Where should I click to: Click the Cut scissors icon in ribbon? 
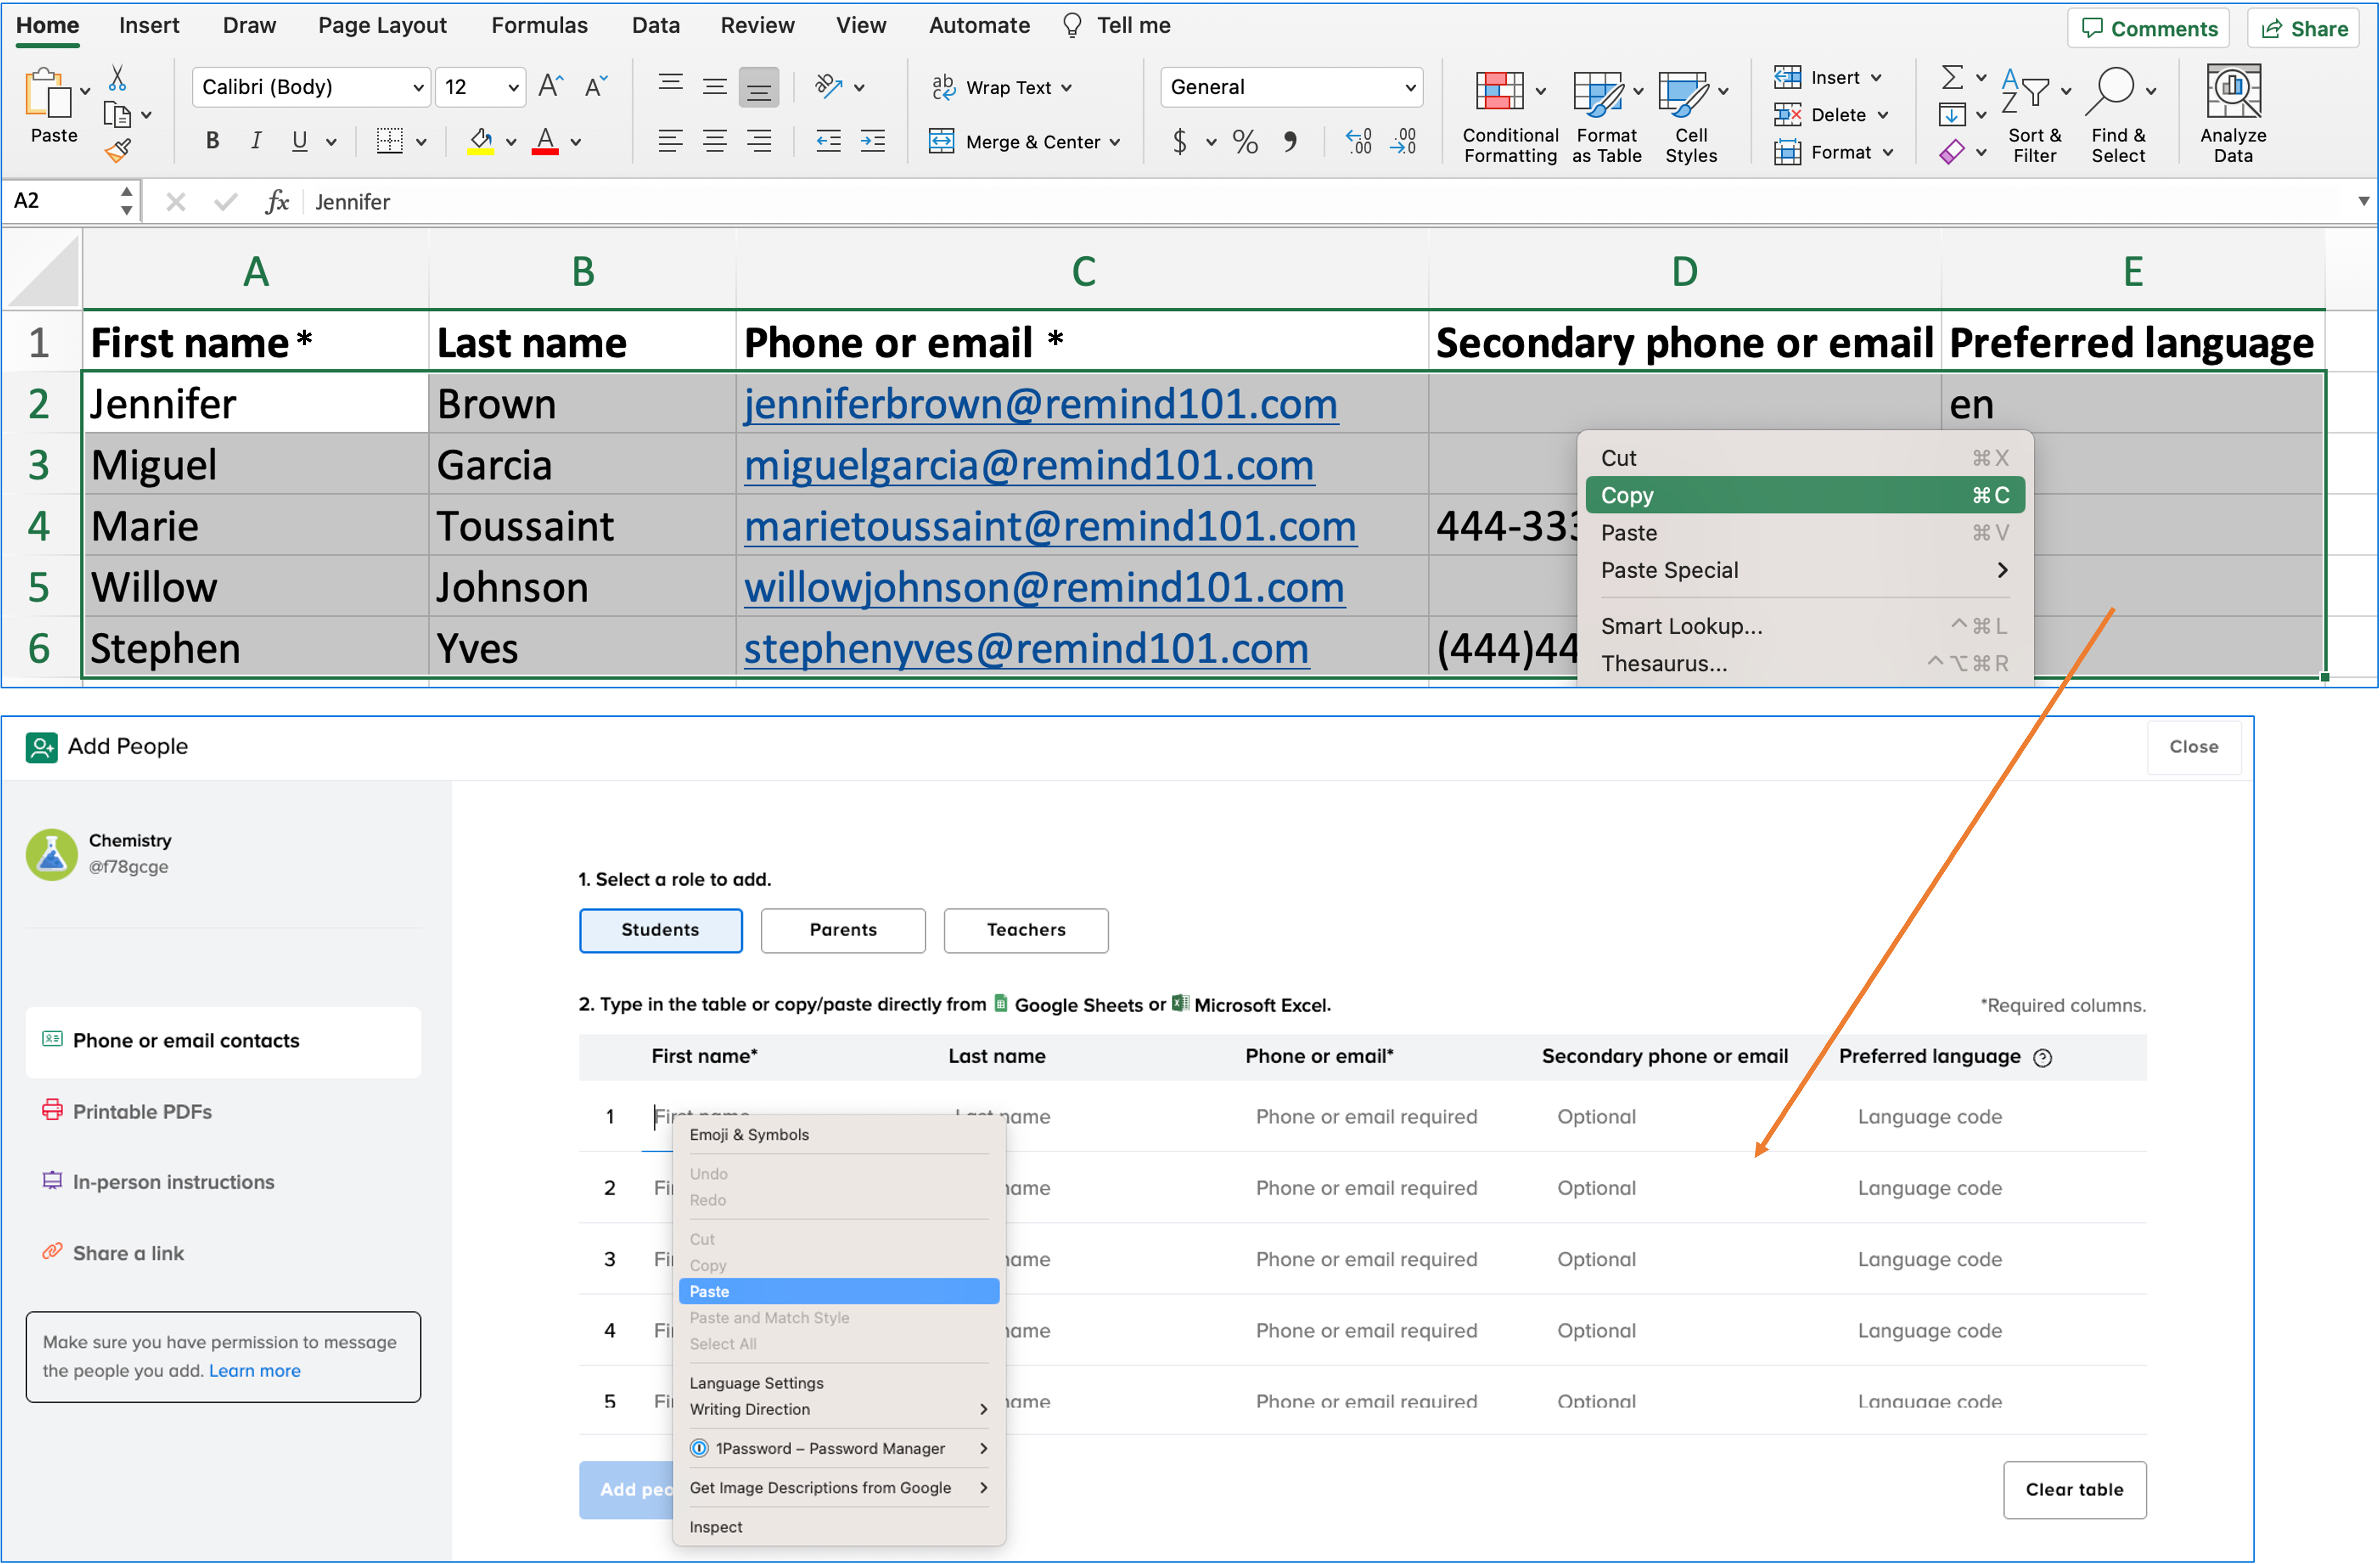117,78
